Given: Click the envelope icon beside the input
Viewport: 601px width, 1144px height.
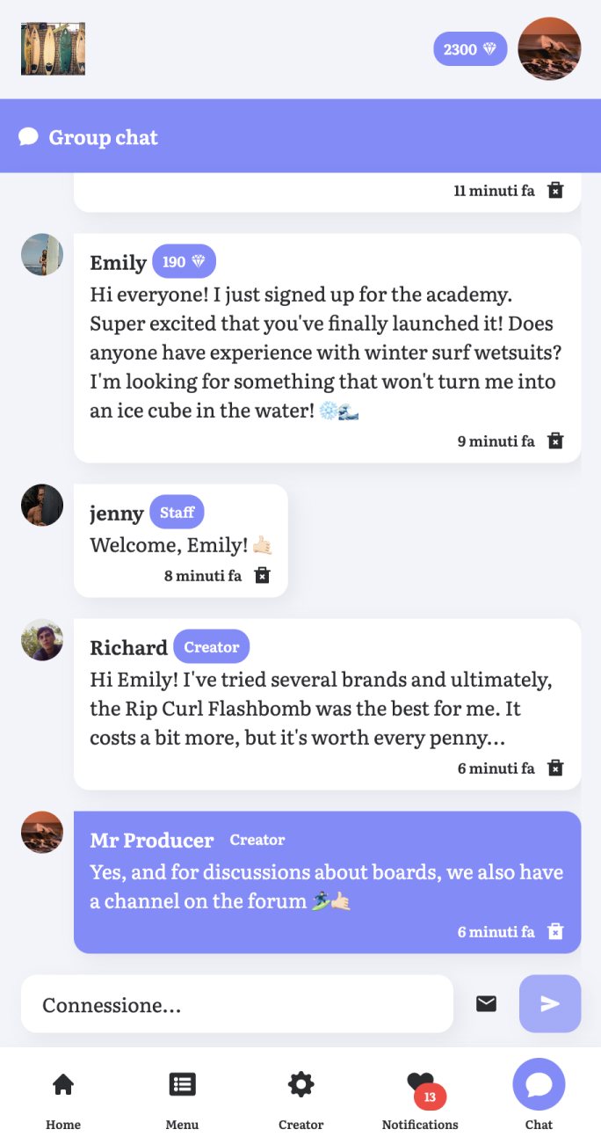Looking at the screenshot, I should pyautogui.click(x=486, y=1003).
